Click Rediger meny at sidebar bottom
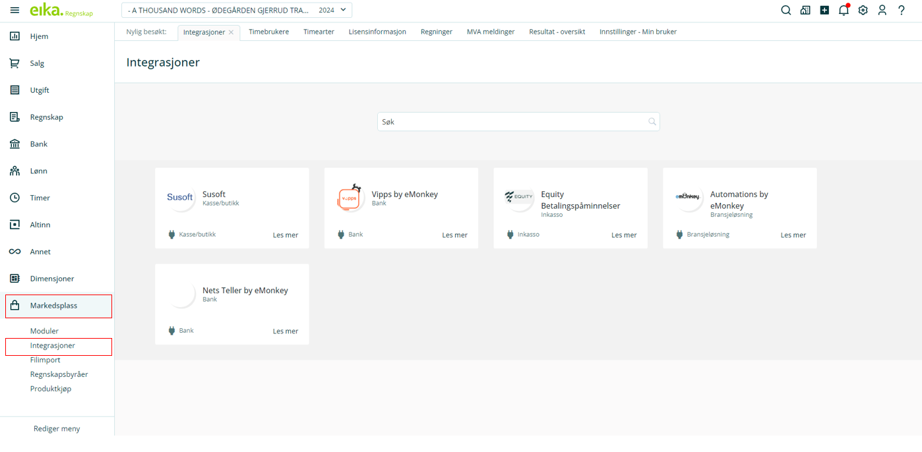 [57, 429]
